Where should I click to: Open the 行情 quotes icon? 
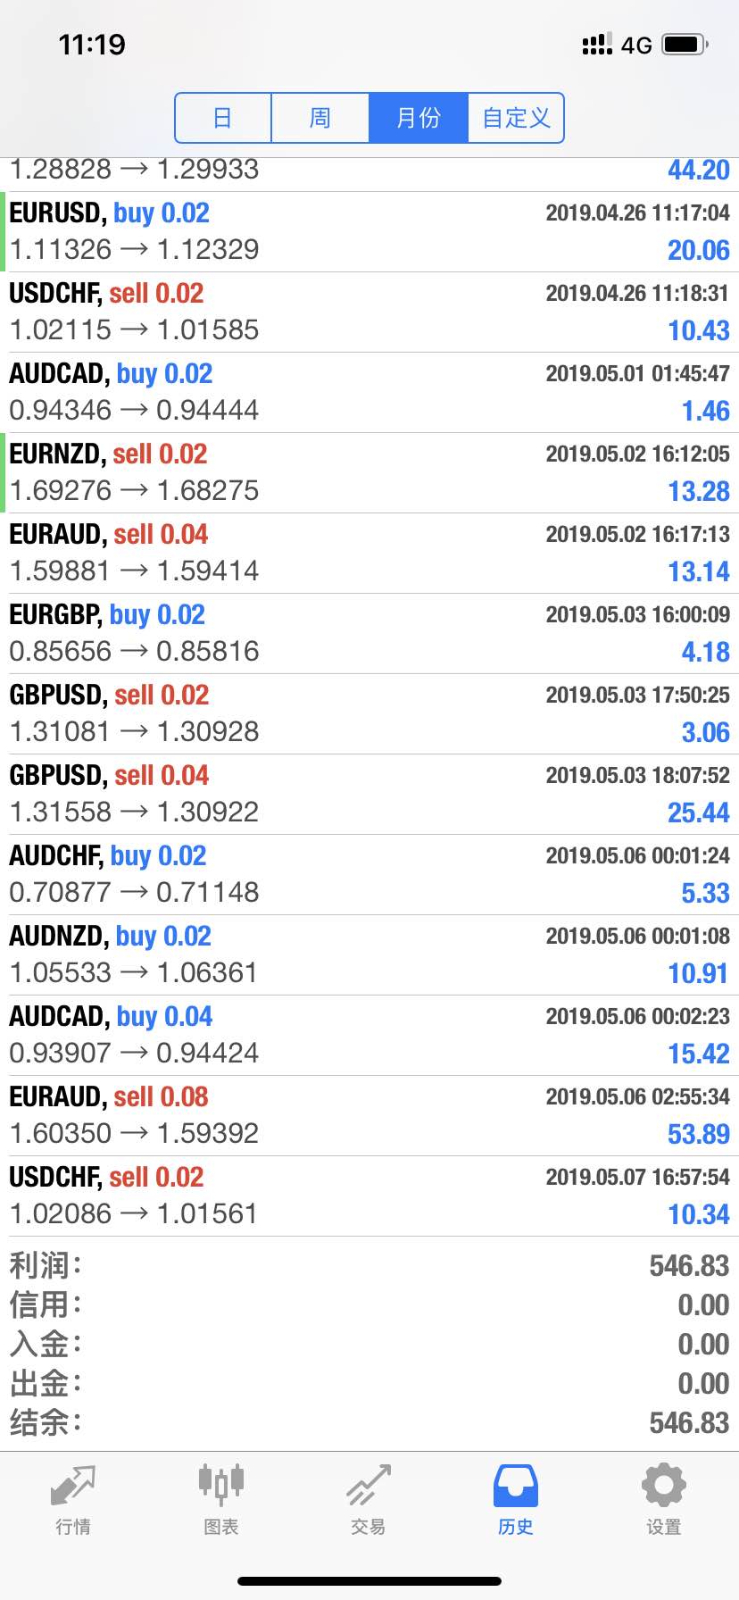tap(72, 1486)
